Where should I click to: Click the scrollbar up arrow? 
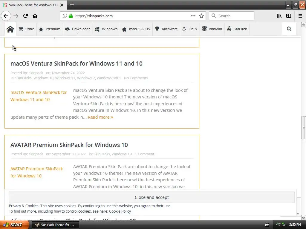pos(303,24)
